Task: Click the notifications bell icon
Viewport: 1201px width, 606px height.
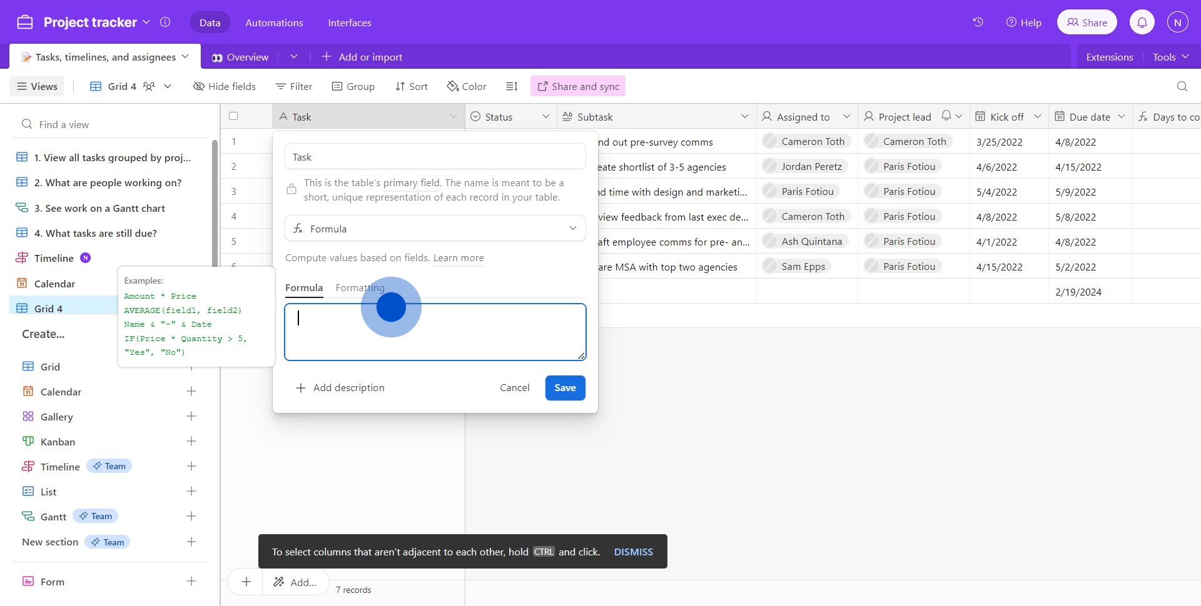Action: (1142, 22)
